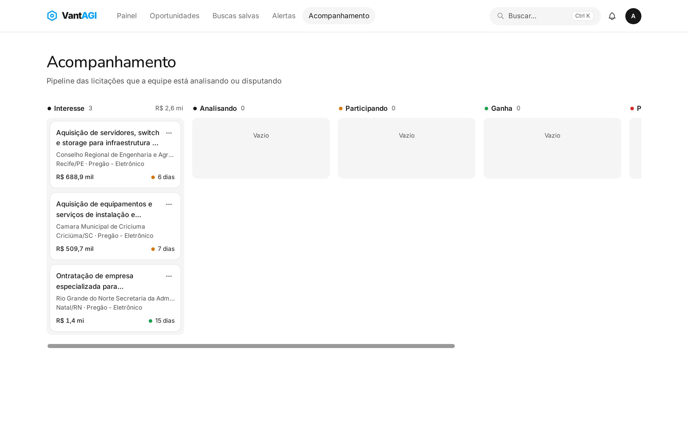Click the Analisando column header
The image size is (688, 430).
[218, 108]
